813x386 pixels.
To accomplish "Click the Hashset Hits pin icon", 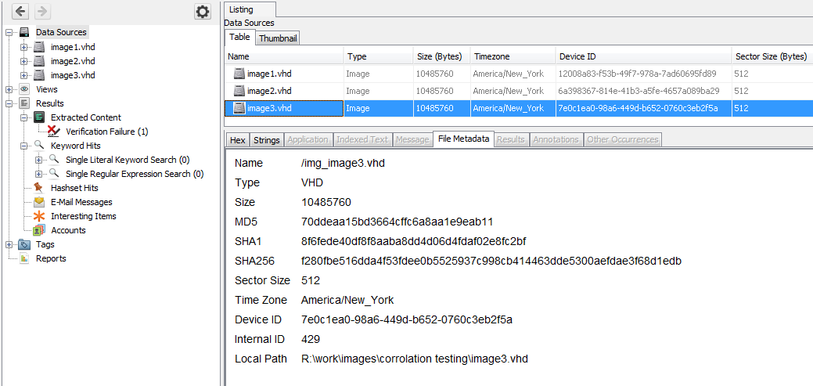I will [x=39, y=188].
